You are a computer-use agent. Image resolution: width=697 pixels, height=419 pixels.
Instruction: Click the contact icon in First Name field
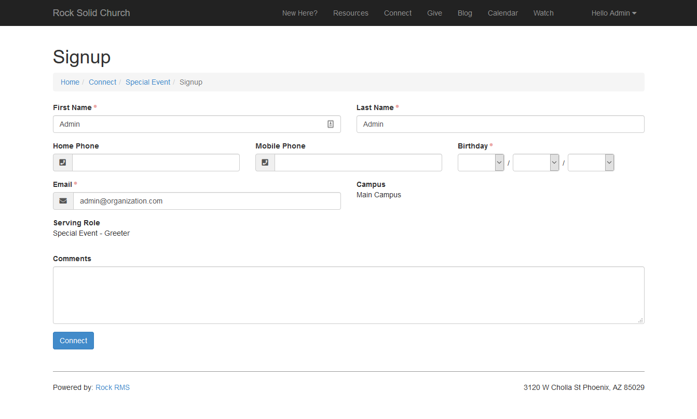point(331,124)
